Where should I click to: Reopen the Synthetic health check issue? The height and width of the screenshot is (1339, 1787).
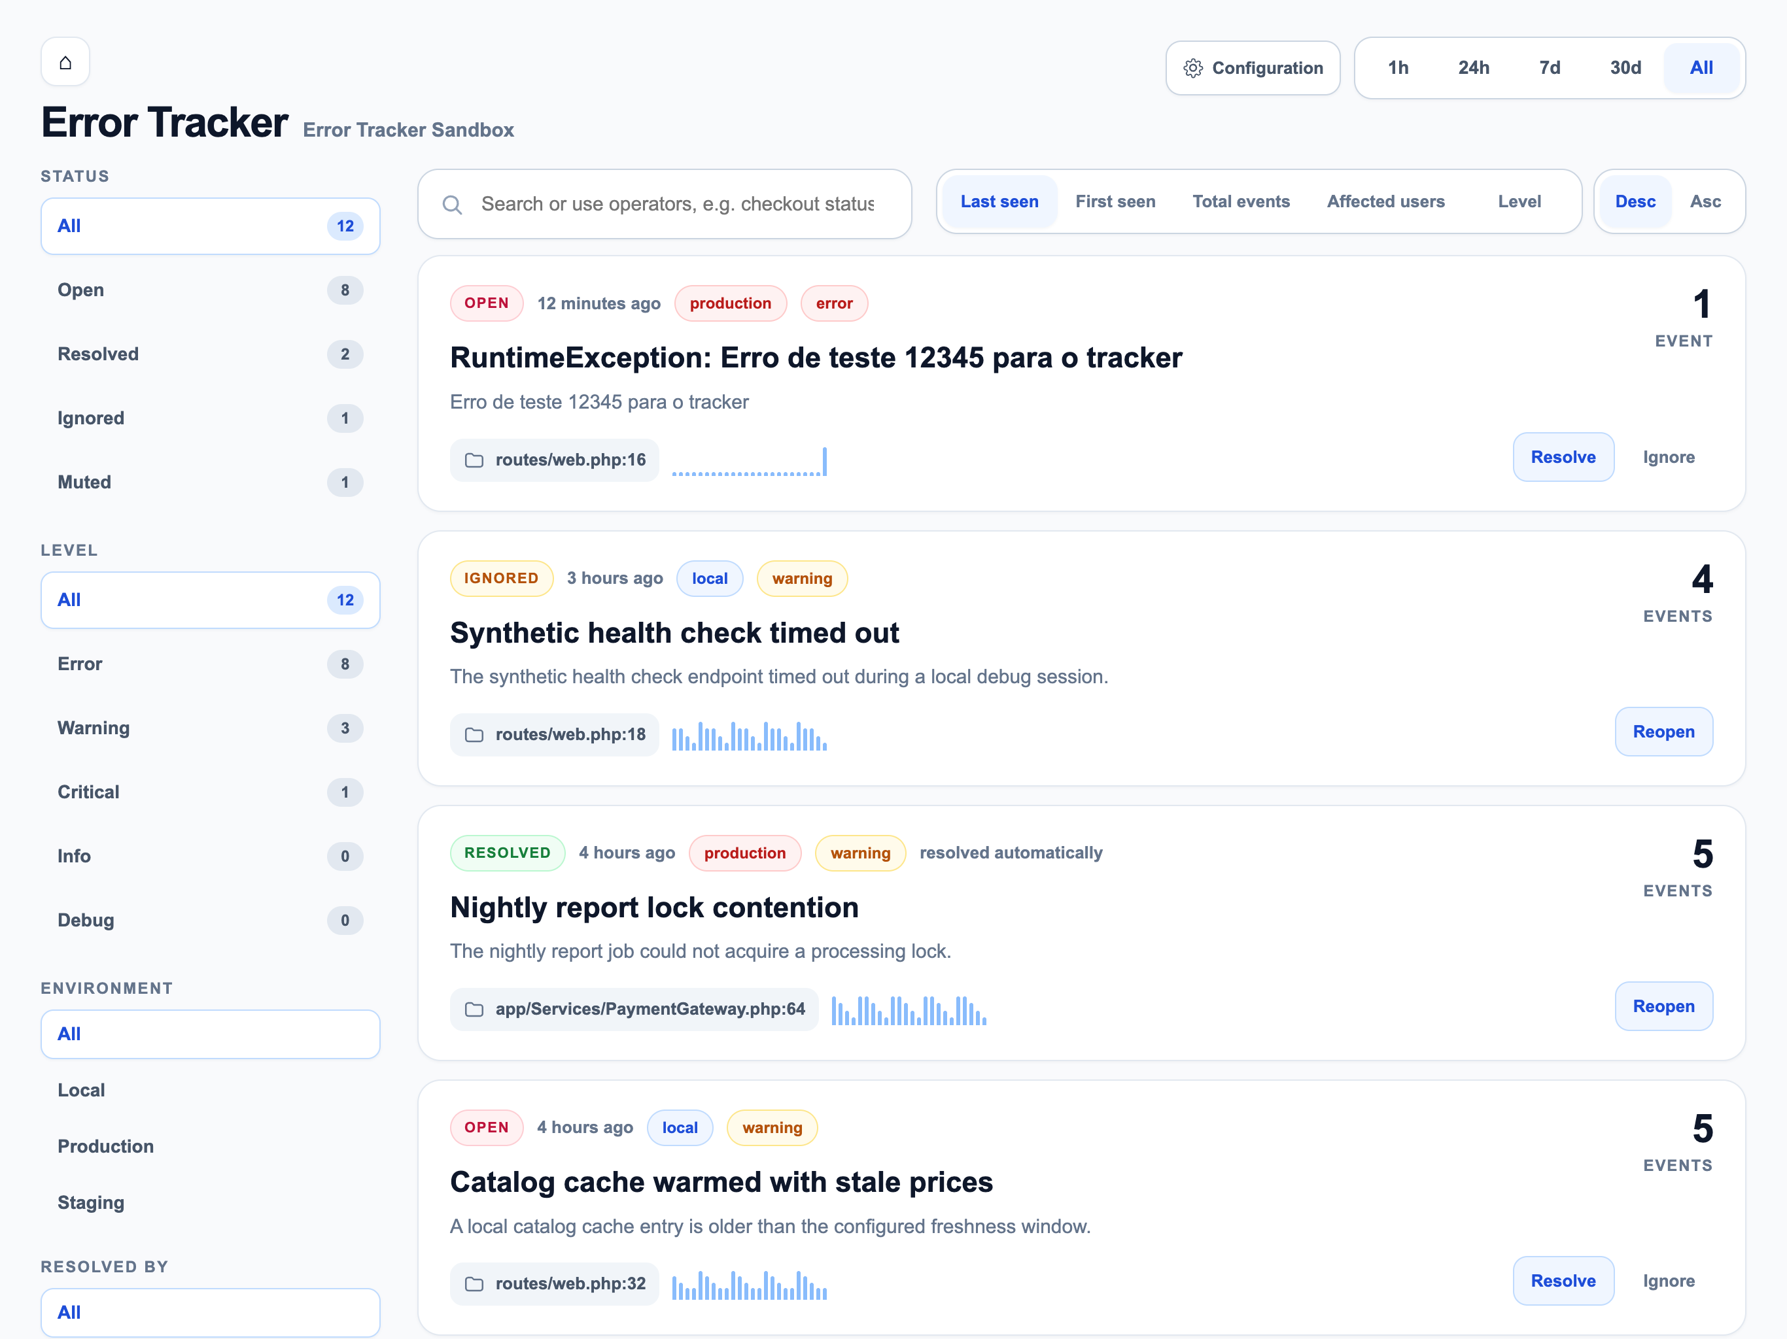point(1663,731)
